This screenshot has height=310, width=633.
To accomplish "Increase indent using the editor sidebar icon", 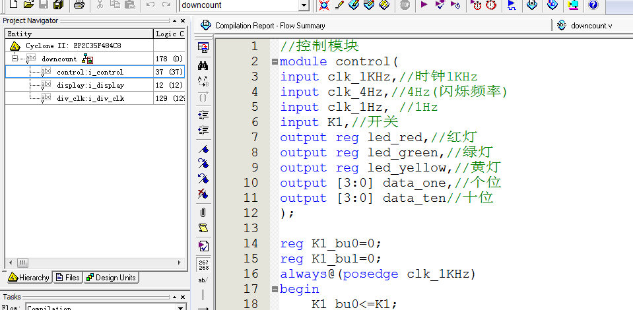I will click(203, 115).
